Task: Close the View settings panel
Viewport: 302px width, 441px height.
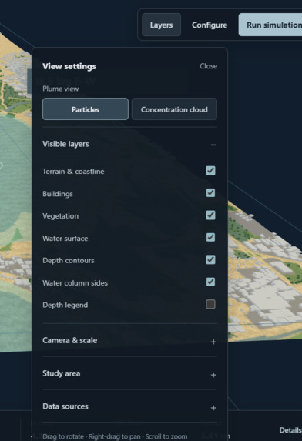Action: (x=208, y=66)
